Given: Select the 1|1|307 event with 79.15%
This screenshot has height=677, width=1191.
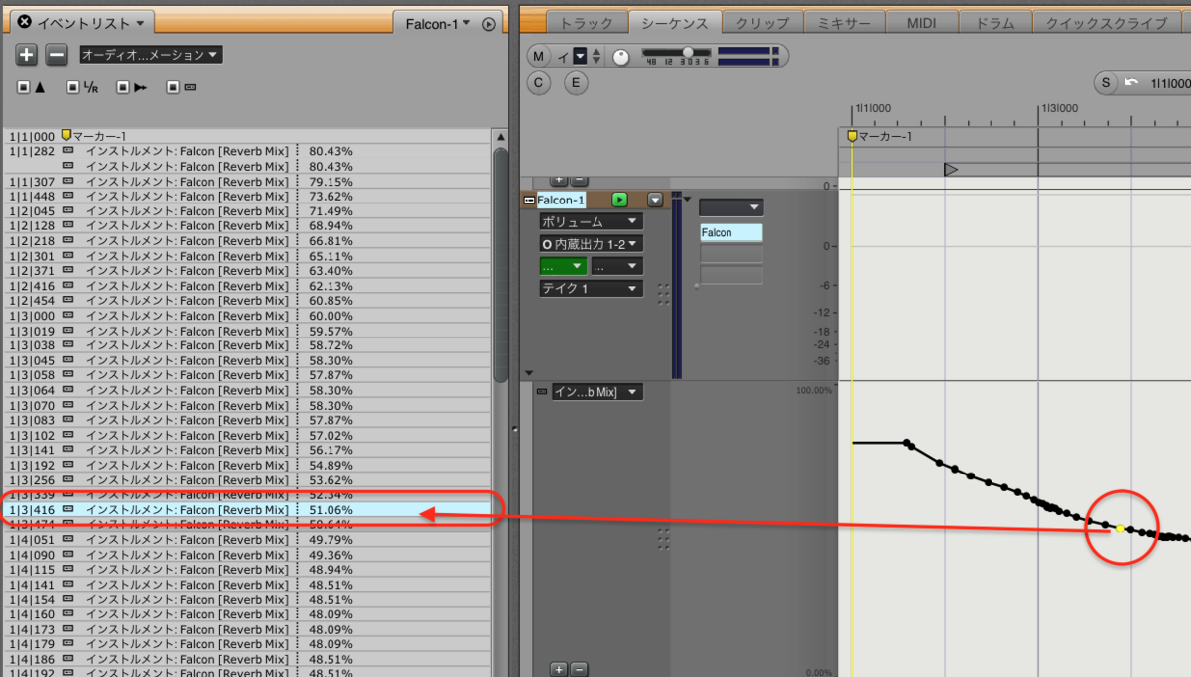Looking at the screenshot, I should pos(248,182).
